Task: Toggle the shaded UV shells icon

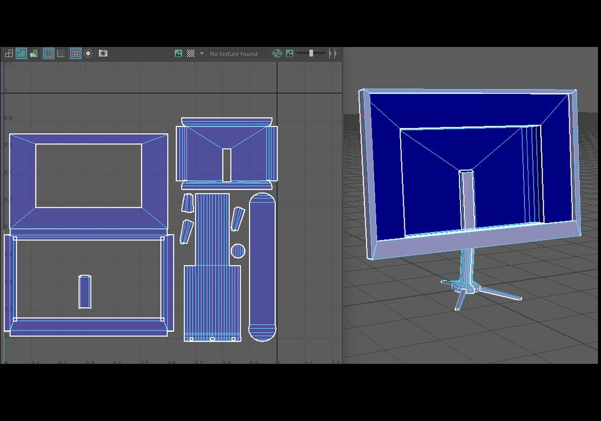Action: (21, 54)
